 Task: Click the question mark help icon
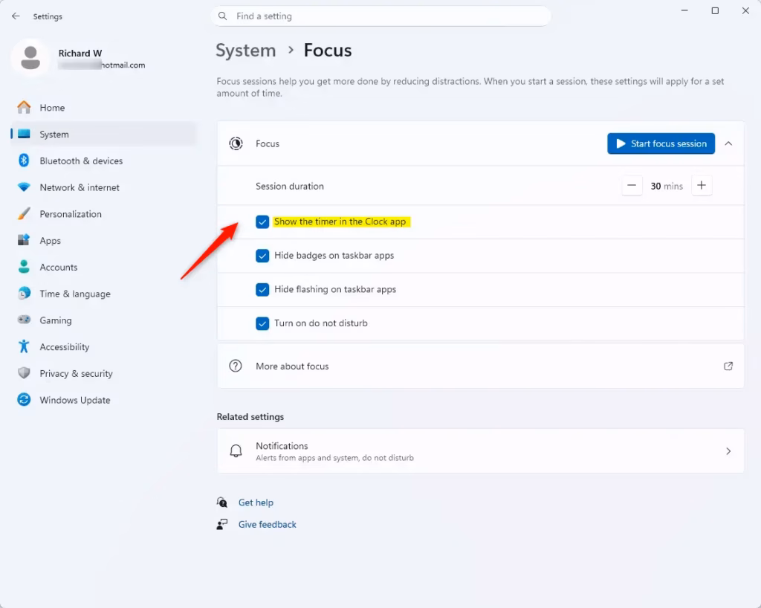click(x=236, y=366)
